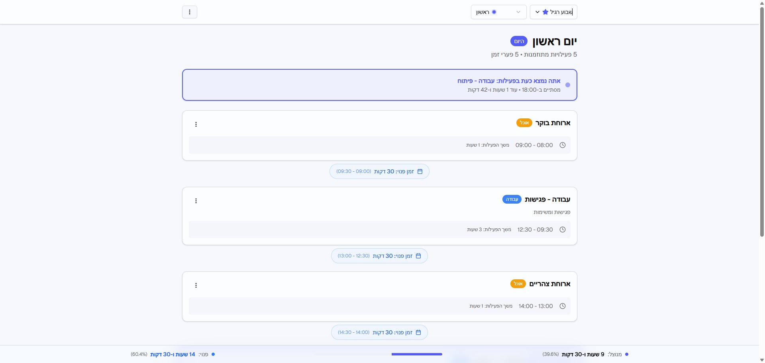Click the chevron arrow in שבוע רגיל dropdown

click(537, 12)
